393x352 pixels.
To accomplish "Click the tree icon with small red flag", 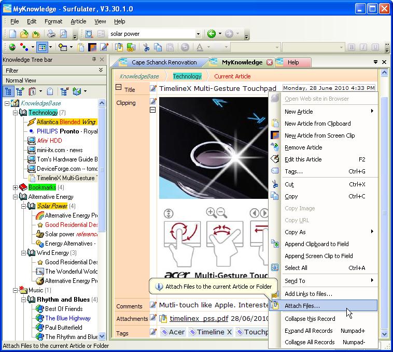I will click(x=64, y=91).
